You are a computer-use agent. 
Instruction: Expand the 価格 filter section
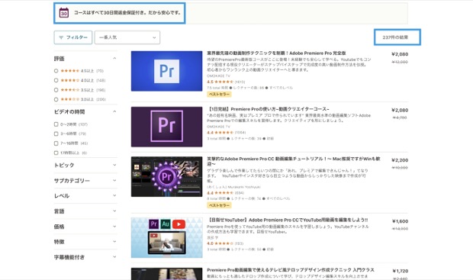pyautogui.click(x=85, y=227)
